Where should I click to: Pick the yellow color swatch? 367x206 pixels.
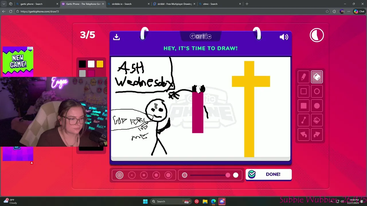(x=100, y=64)
